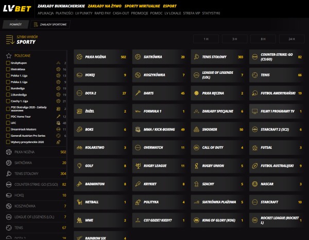Open Esport menu
309x240 pixels.
tap(169, 6)
